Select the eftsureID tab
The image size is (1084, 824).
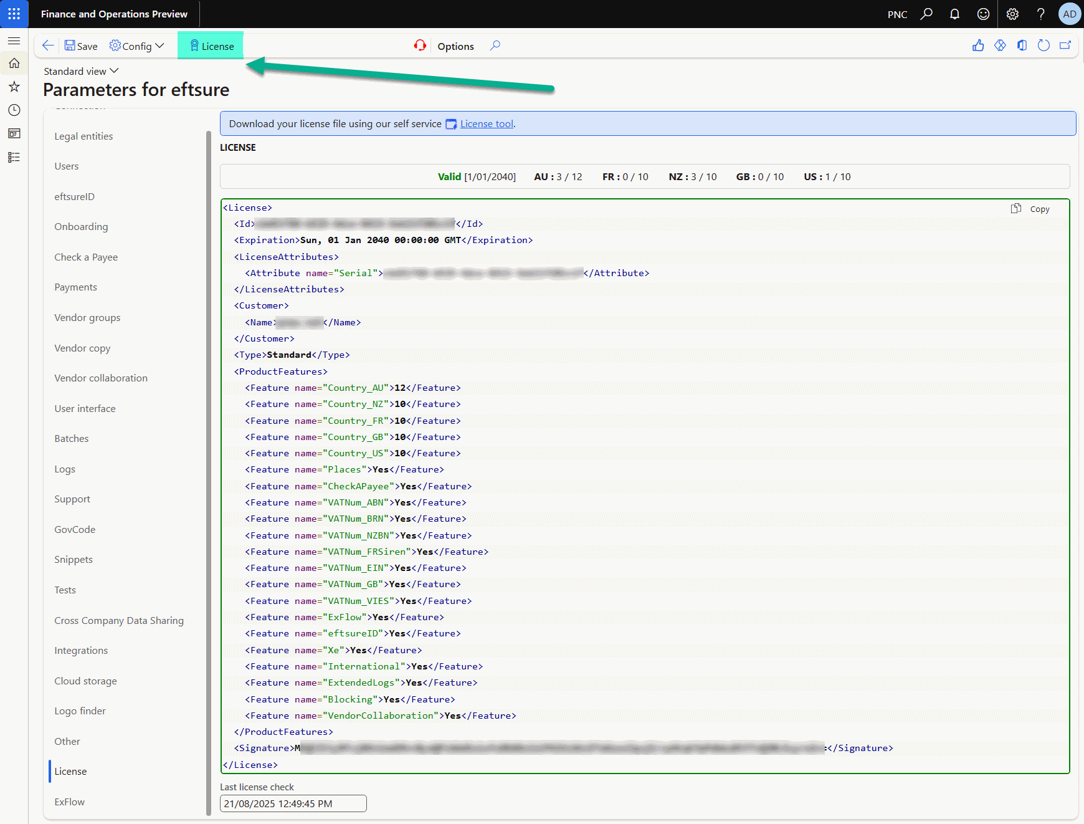(75, 196)
